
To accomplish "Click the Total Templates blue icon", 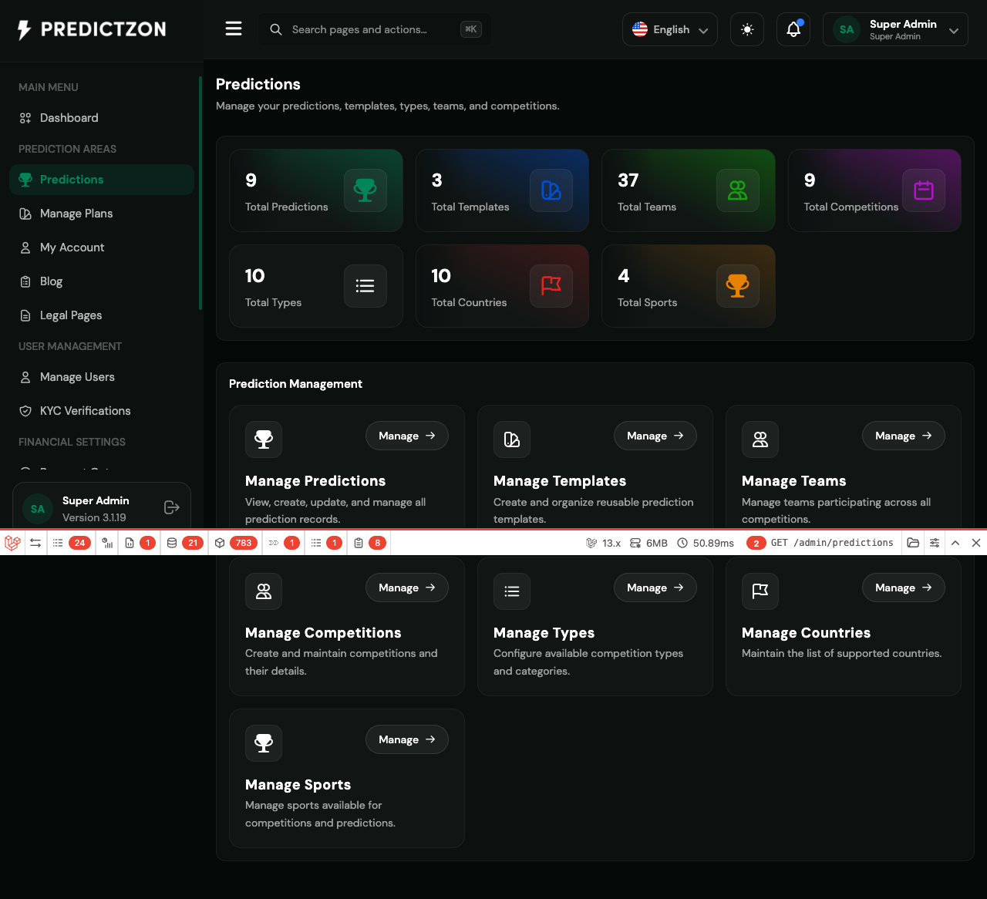I will [x=551, y=190].
